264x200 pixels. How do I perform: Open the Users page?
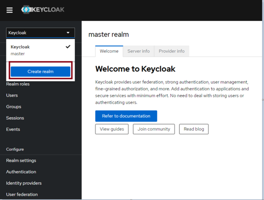tap(12, 95)
